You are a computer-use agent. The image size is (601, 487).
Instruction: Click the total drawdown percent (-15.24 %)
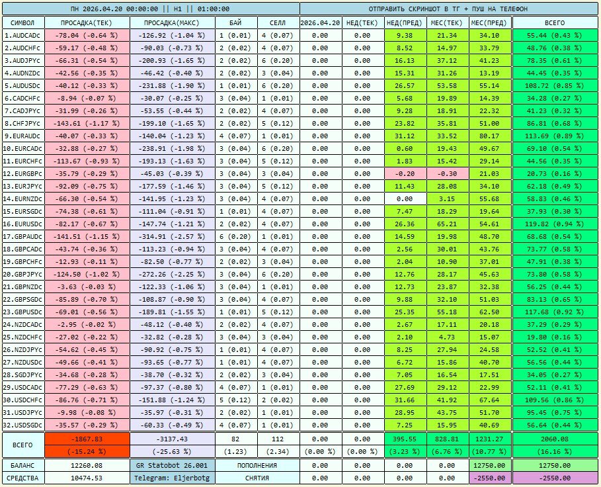[87, 452]
